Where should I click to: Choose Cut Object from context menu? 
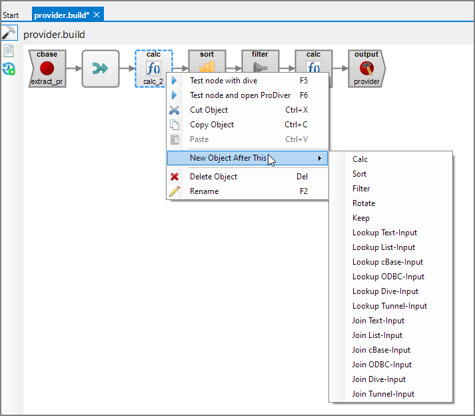tap(209, 110)
